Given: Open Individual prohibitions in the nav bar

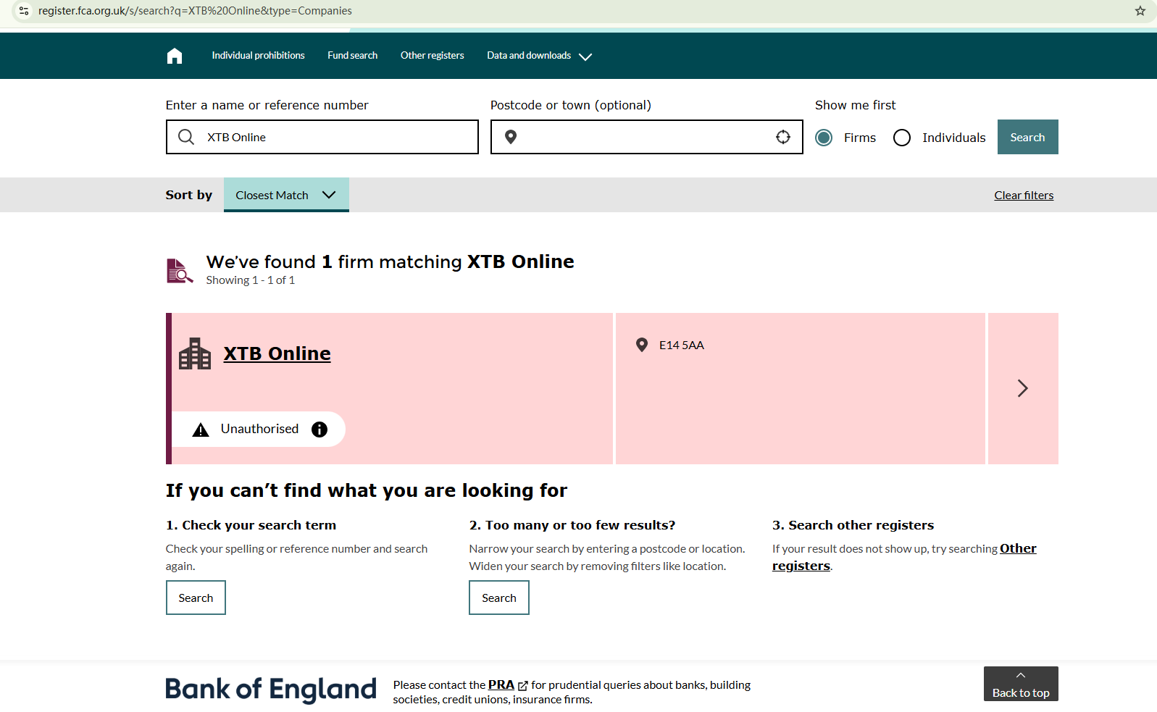Looking at the screenshot, I should 258,56.
